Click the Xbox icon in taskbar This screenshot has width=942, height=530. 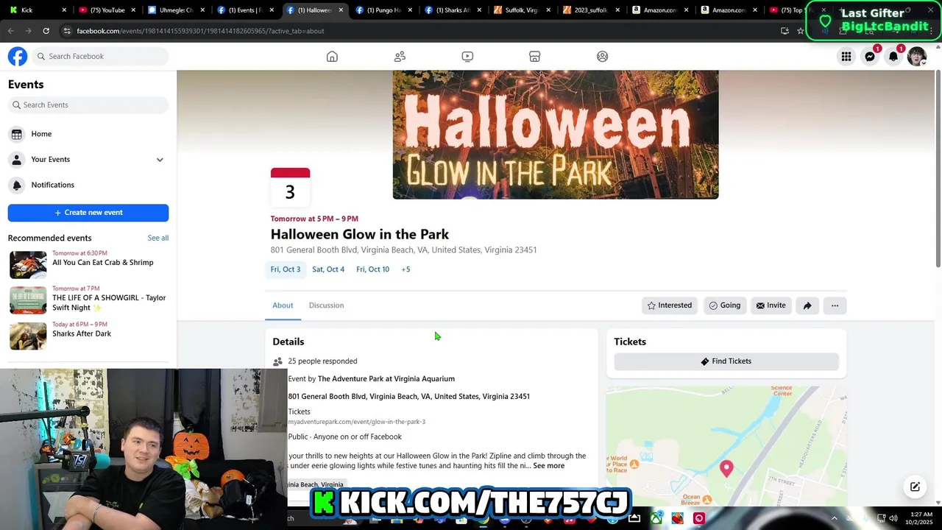[x=656, y=518]
